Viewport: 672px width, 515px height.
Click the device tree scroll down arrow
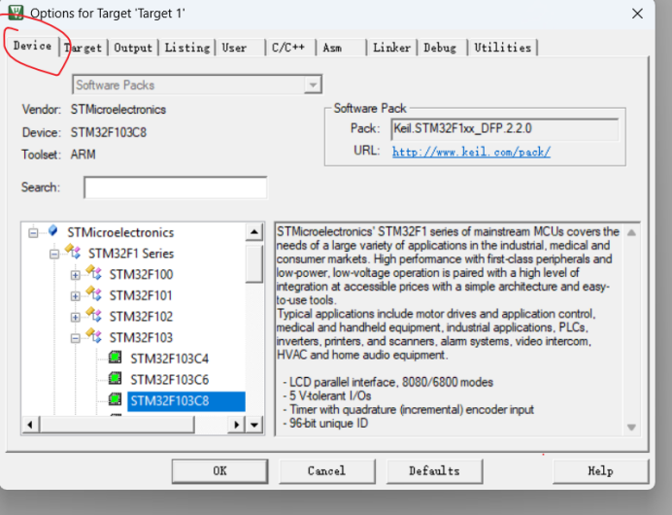(254, 425)
